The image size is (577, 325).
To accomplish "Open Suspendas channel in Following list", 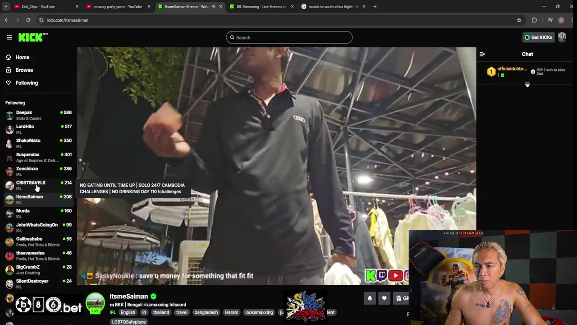I will pos(38,157).
